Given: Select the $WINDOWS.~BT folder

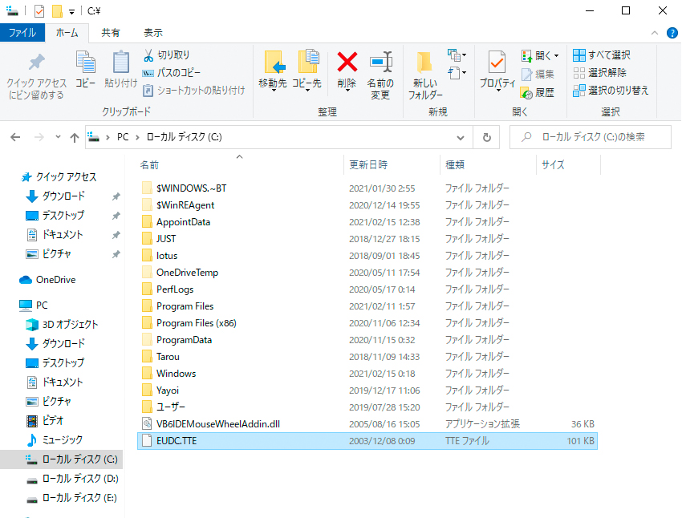Looking at the screenshot, I should 192,188.
